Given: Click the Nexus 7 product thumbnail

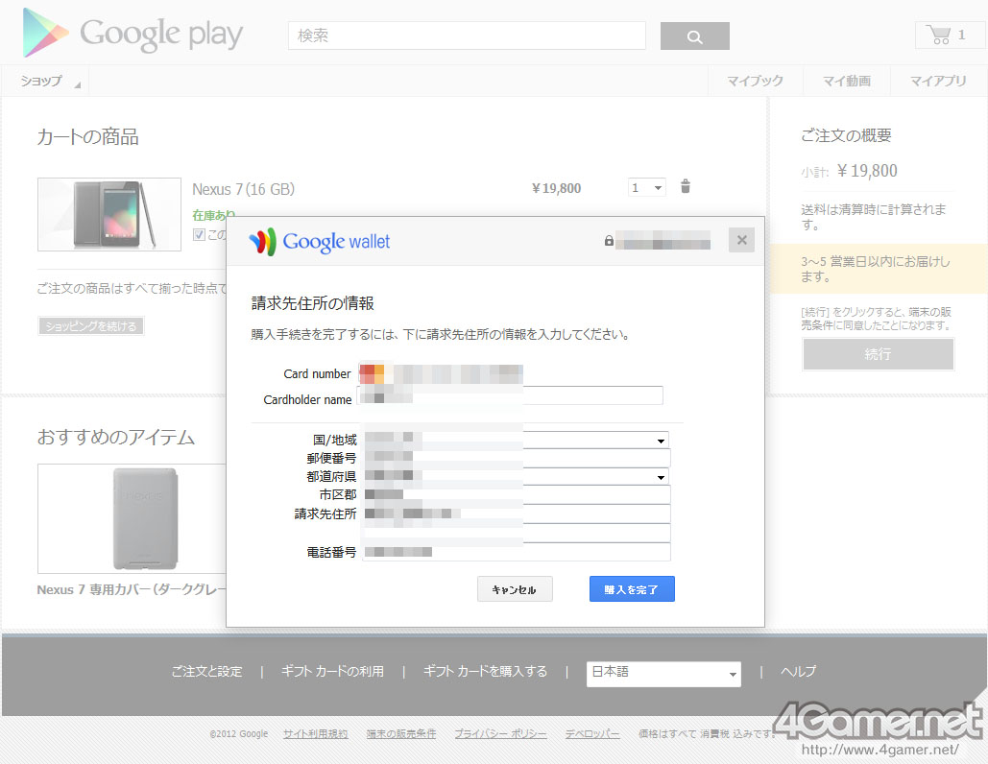Looking at the screenshot, I should 109,214.
